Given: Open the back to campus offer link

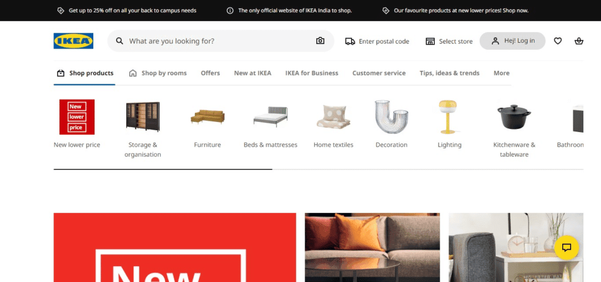Looking at the screenshot, I should tap(132, 11).
